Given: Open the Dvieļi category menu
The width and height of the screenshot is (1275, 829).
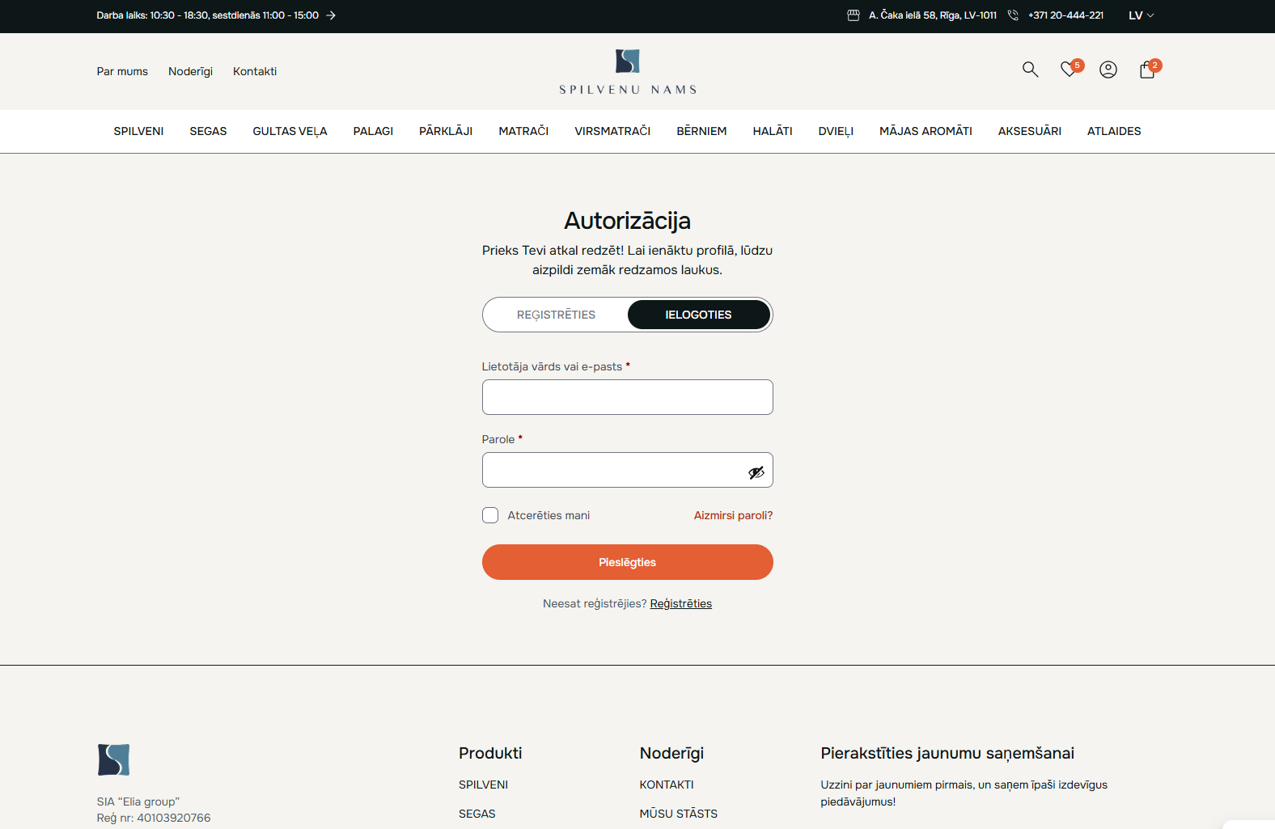Looking at the screenshot, I should click(x=836, y=131).
